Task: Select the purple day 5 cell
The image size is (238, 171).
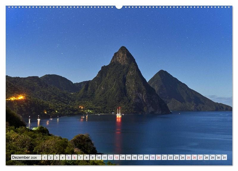Action: pos(68,157)
